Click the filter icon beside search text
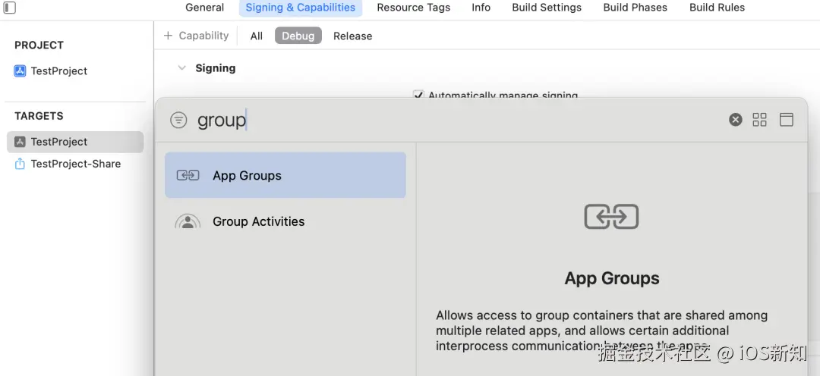 tap(178, 120)
